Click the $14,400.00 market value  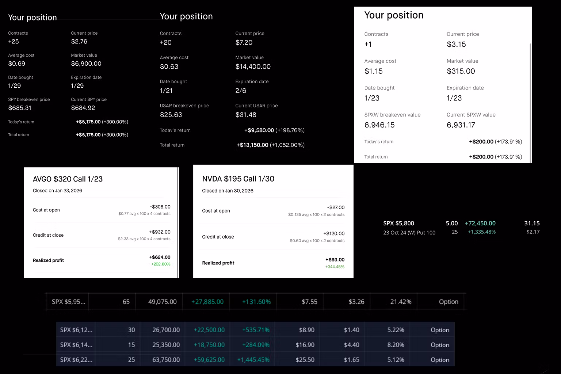click(x=253, y=66)
